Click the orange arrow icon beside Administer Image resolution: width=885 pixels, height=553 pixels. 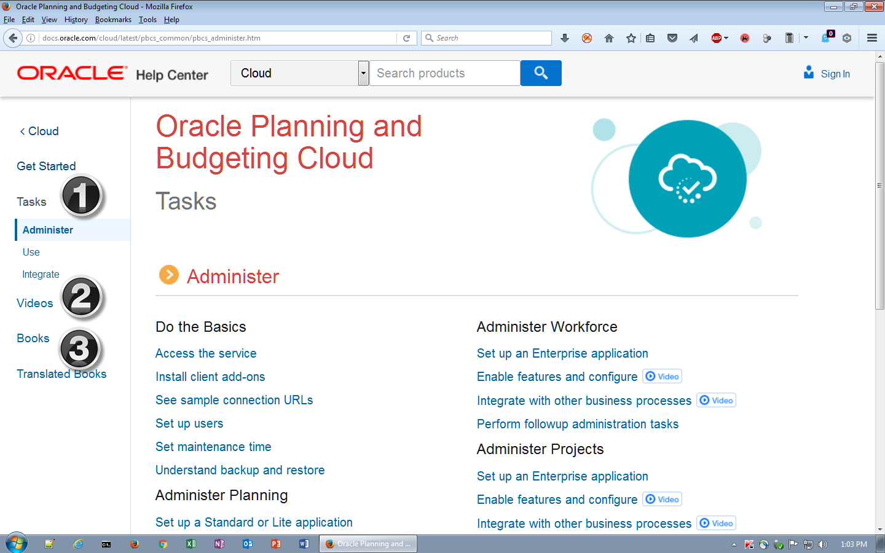[169, 275]
